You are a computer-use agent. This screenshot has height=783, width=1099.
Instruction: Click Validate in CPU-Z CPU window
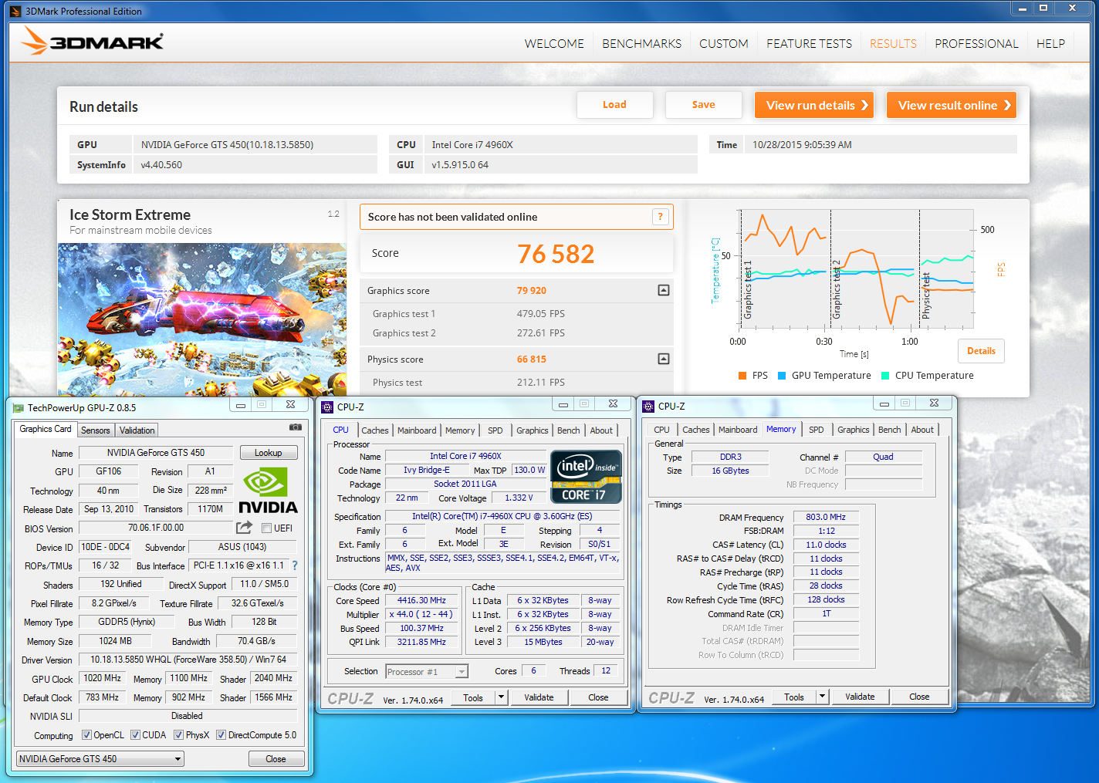(x=539, y=697)
